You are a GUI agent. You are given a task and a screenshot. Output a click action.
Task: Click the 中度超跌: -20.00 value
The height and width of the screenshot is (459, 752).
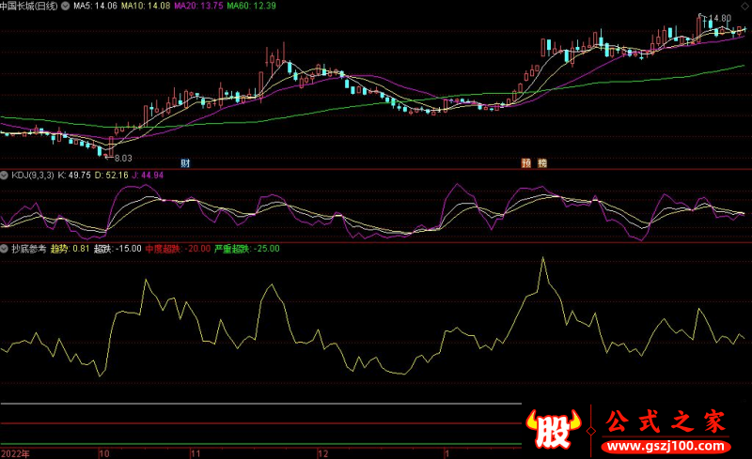178,249
